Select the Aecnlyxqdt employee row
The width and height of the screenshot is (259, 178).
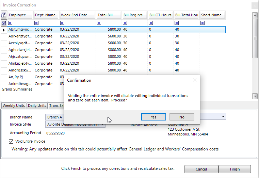(x=116, y=43)
